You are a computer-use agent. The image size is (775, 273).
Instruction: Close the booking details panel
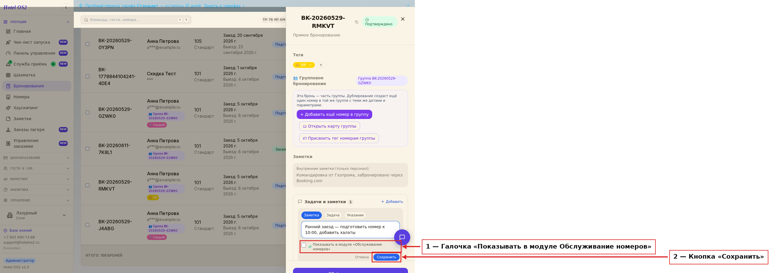click(x=402, y=19)
